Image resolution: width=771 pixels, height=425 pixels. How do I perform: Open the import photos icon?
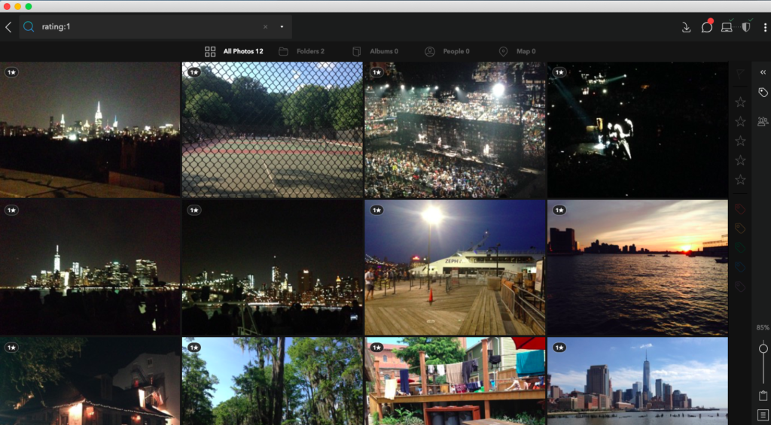click(687, 28)
